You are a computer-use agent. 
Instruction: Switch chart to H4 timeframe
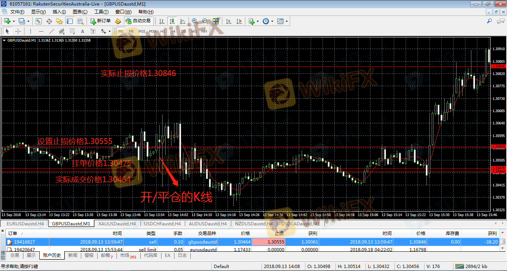[173, 32]
